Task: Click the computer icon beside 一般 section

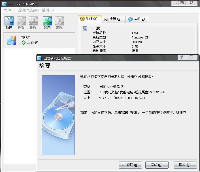Action: tap(85, 29)
